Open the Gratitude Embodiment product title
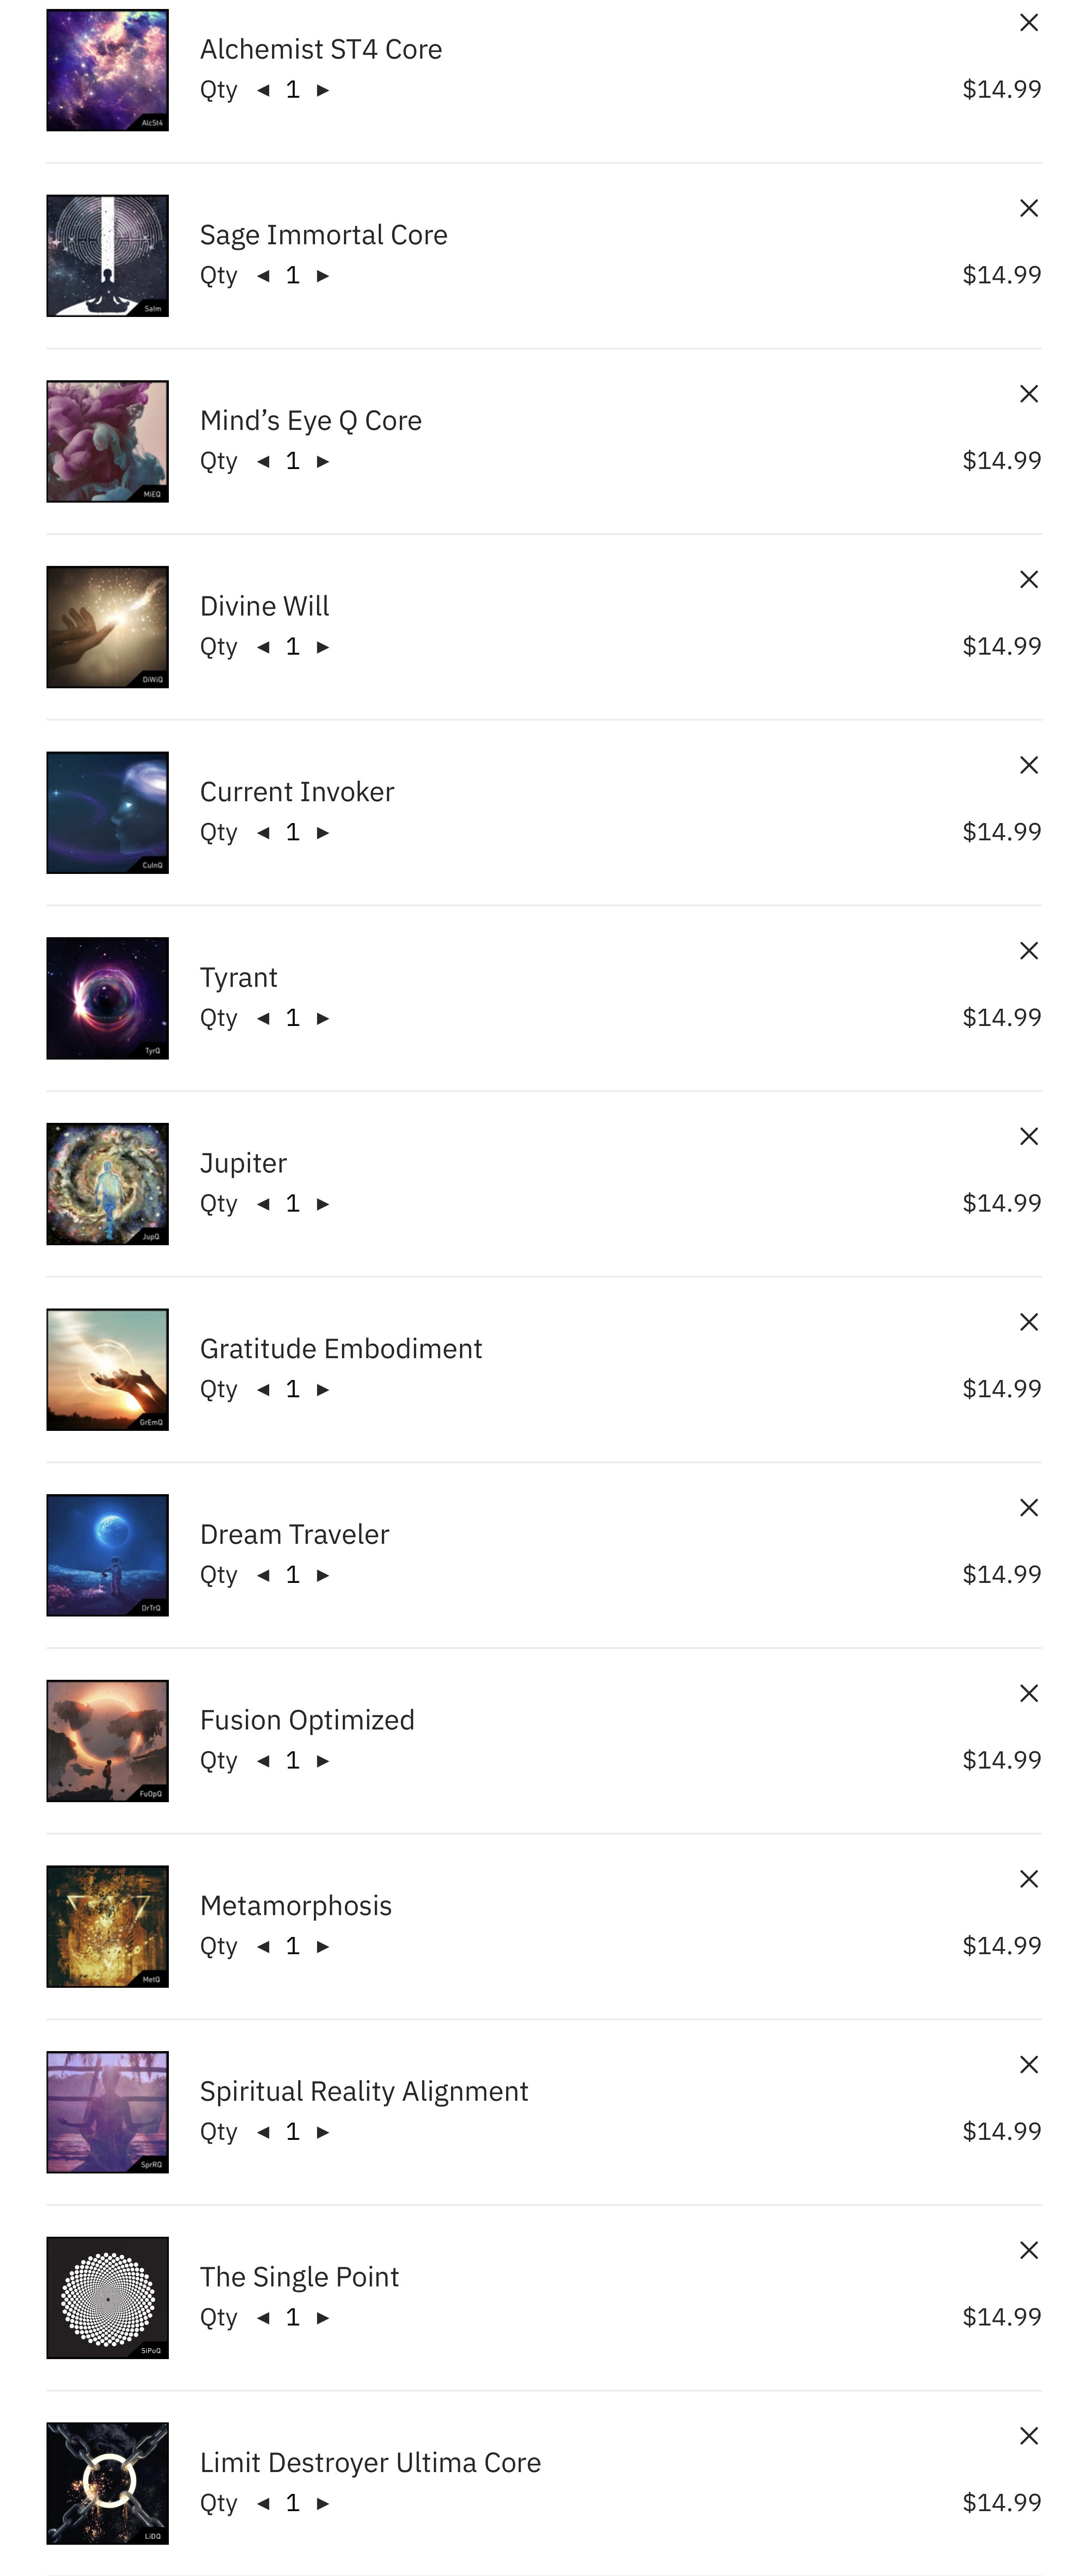 340,1348
